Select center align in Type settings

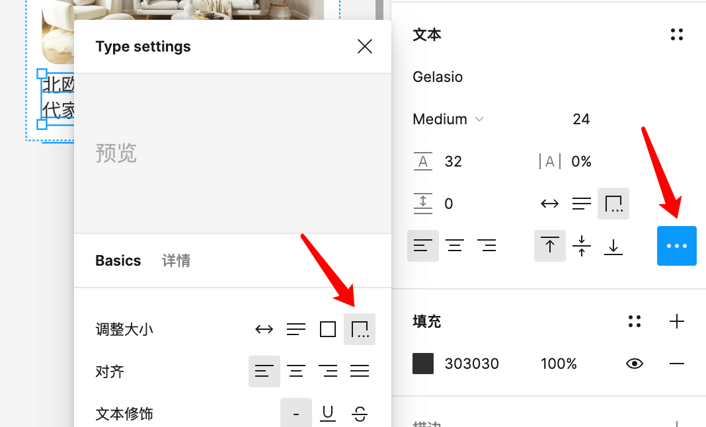coord(295,371)
